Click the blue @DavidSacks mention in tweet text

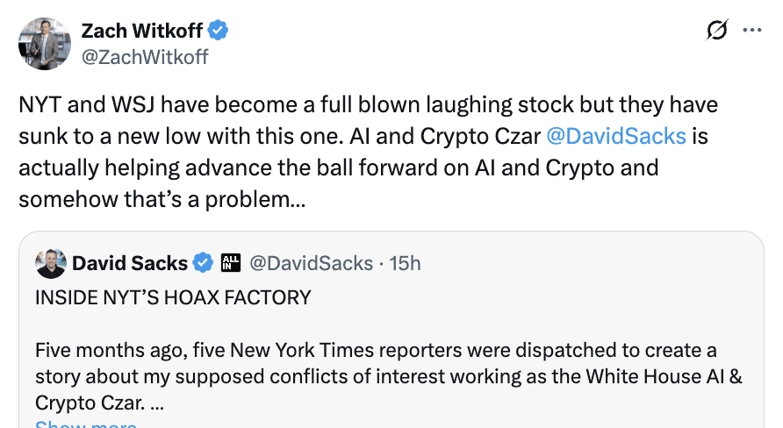[615, 136]
